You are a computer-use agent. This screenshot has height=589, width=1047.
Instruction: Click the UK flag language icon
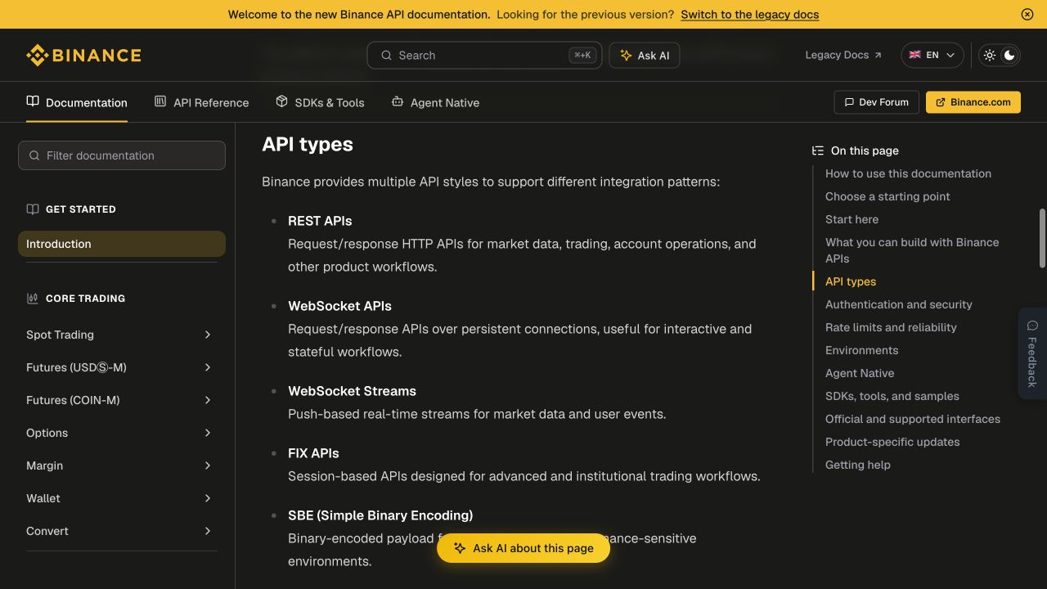tap(914, 55)
